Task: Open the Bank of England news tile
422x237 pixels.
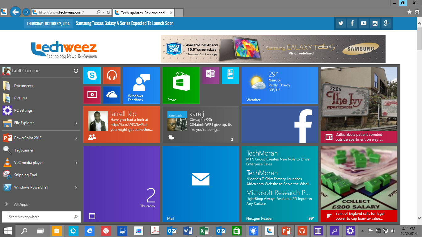Action: coord(359,184)
